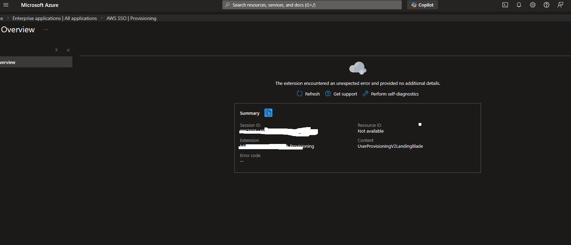Open more options ellipsis beside Overview
Image resolution: width=571 pixels, height=245 pixels.
coord(46,30)
